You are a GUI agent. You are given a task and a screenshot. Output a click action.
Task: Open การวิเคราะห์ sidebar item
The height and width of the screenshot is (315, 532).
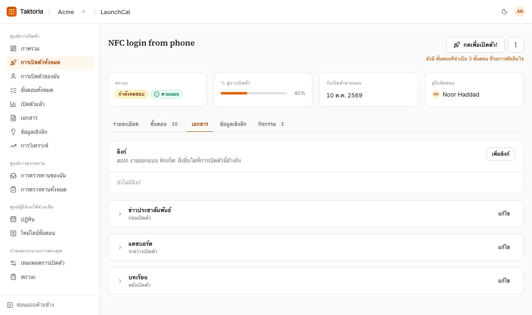click(49, 146)
